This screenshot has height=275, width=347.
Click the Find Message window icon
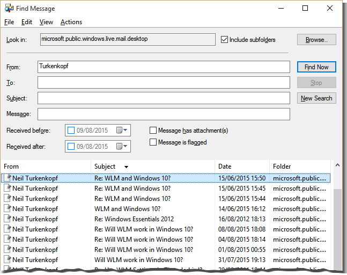click(x=9, y=8)
